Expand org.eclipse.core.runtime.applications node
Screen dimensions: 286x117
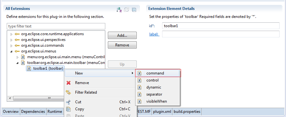coord(11,34)
